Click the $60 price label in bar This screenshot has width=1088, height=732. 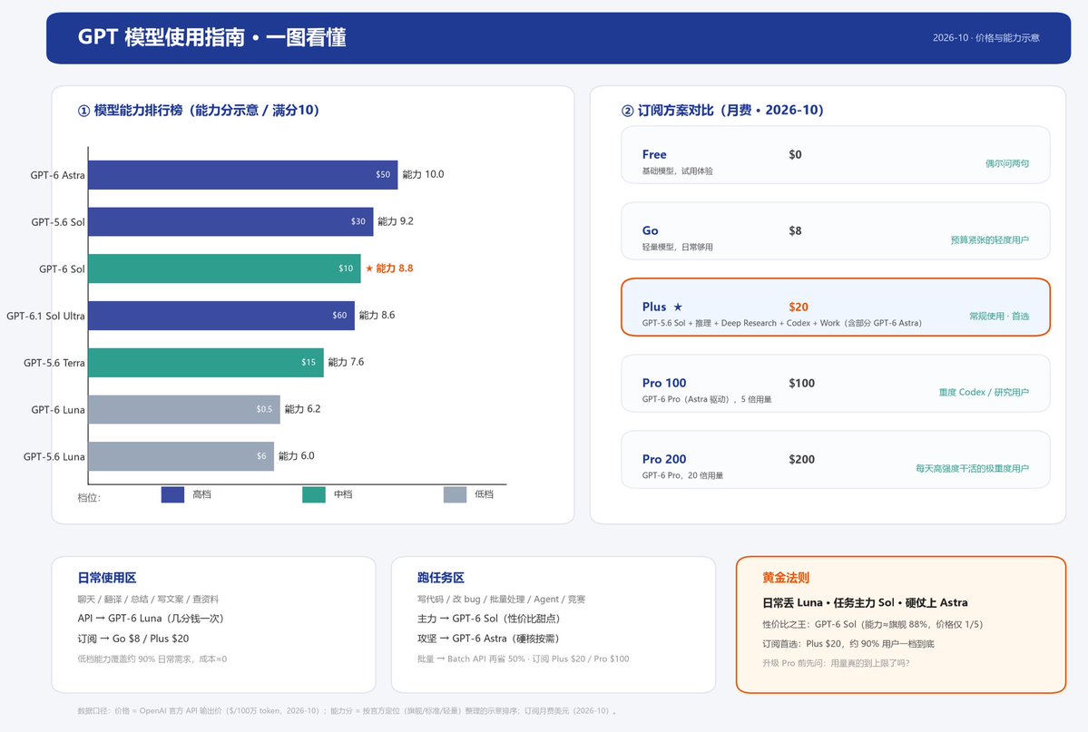[339, 315]
